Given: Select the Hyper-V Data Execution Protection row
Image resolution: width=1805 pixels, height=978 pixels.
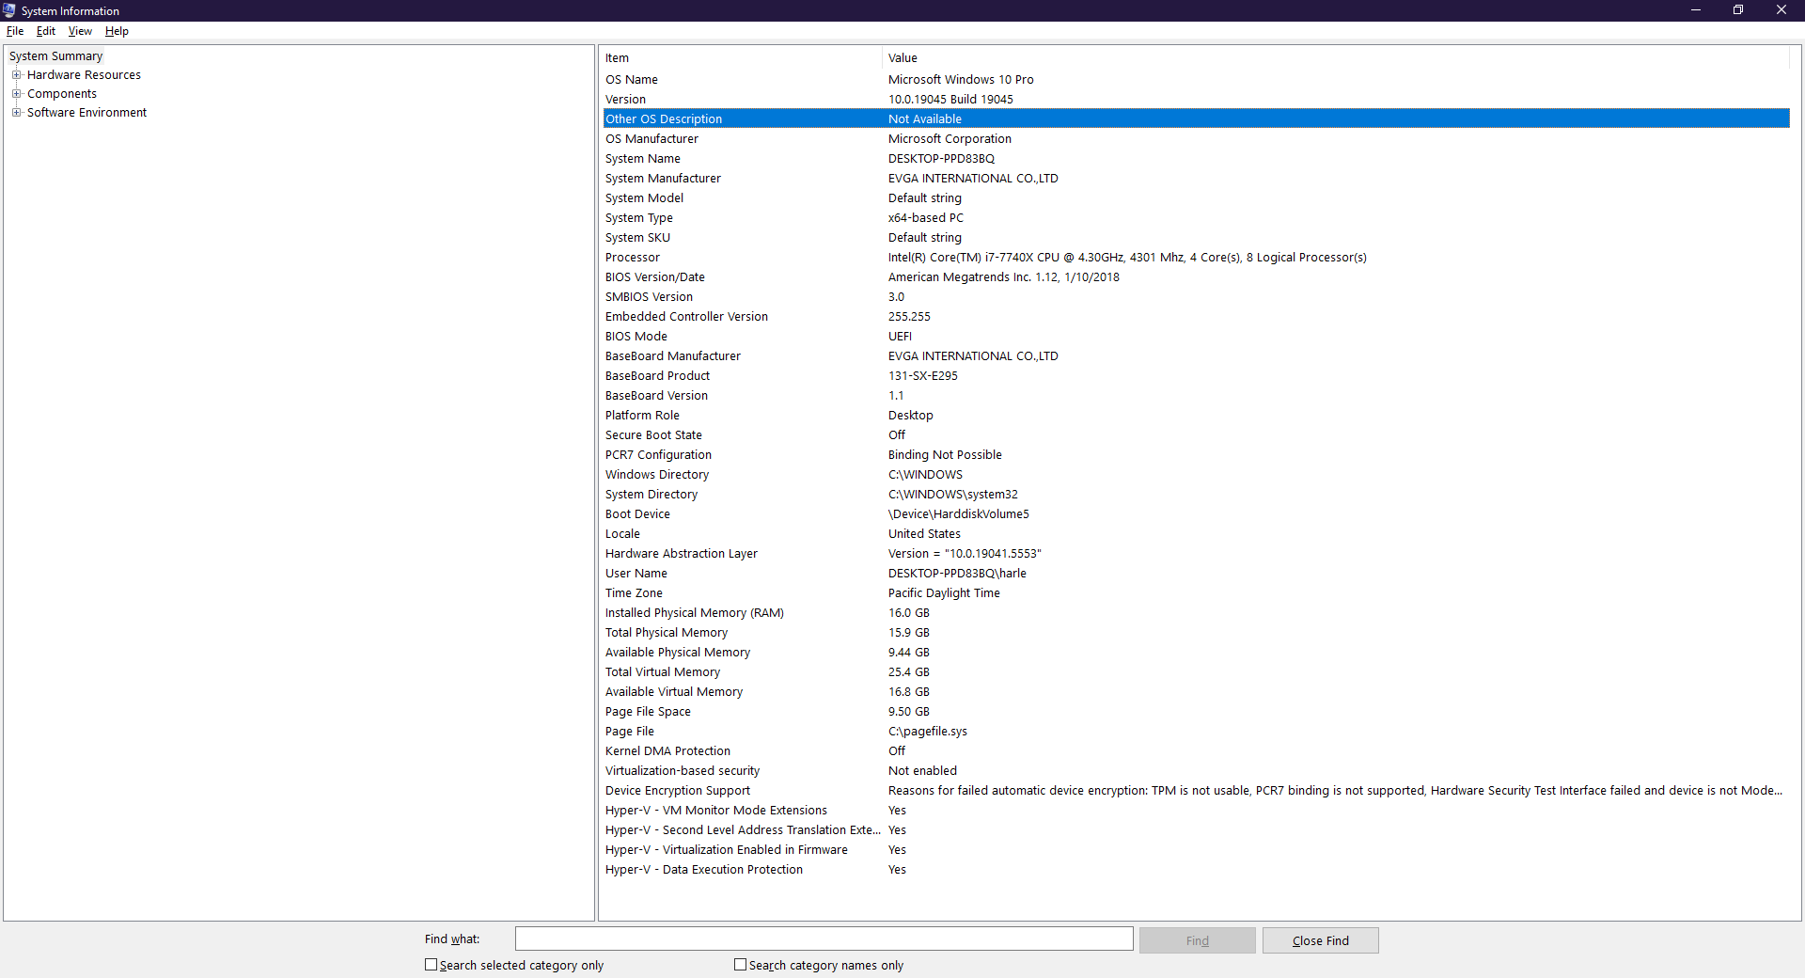Looking at the screenshot, I should pyautogui.click(x=1196, y=870).
